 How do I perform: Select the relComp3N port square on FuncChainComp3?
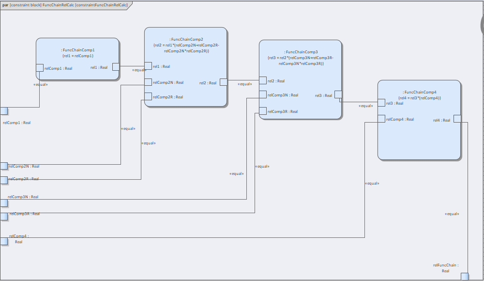(x=263, y=94)
